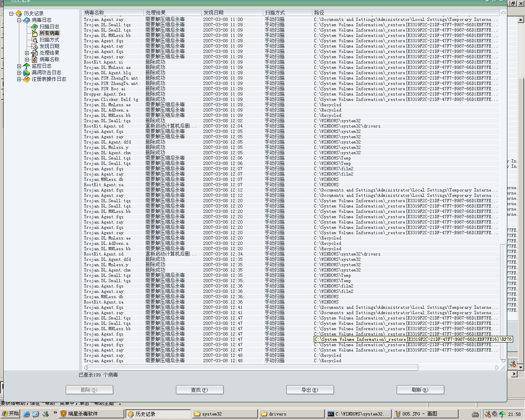525x420 pixels.
Task: Expand the 处理结果 tree node
Action: point(27,53)
